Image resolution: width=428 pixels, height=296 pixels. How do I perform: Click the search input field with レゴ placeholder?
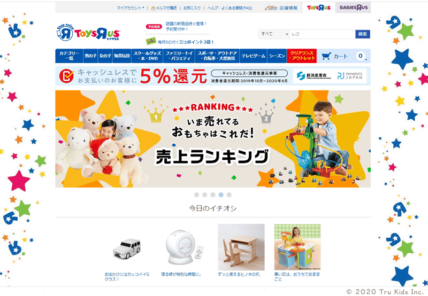[x=322, y=34]
